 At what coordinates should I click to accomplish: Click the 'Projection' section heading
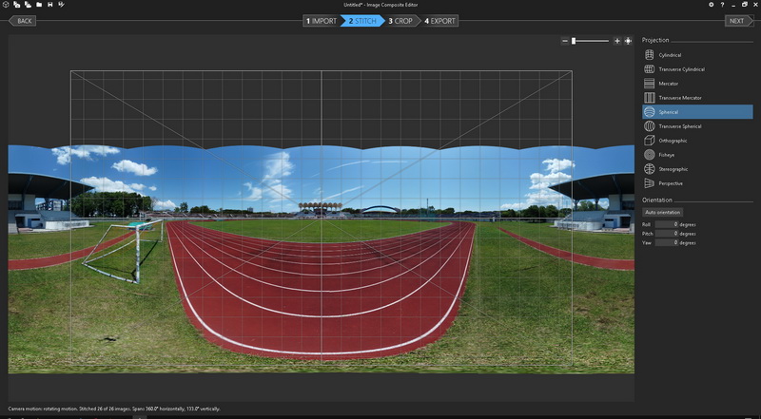pos(655,40)
